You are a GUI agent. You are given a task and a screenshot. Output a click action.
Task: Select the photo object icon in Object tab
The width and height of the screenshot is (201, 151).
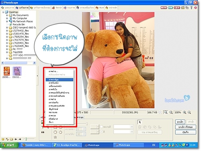click(x=42, y=122)
